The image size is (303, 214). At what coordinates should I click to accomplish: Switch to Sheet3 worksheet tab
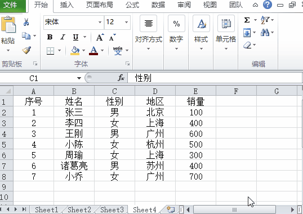112,209
